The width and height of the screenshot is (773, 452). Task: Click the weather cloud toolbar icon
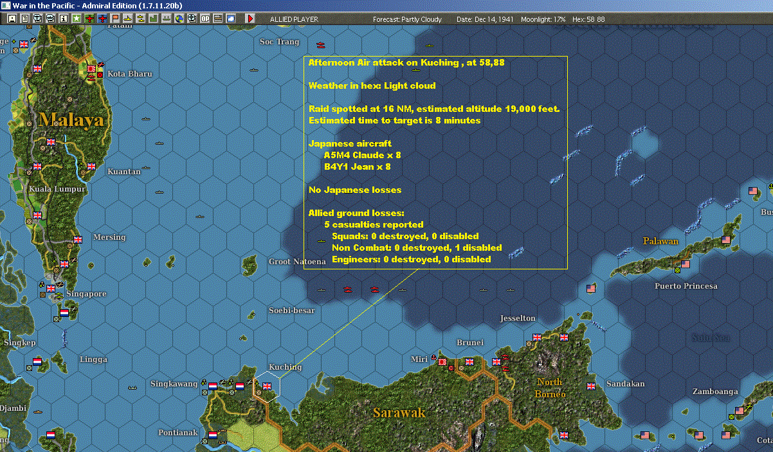tap(231, 19)
